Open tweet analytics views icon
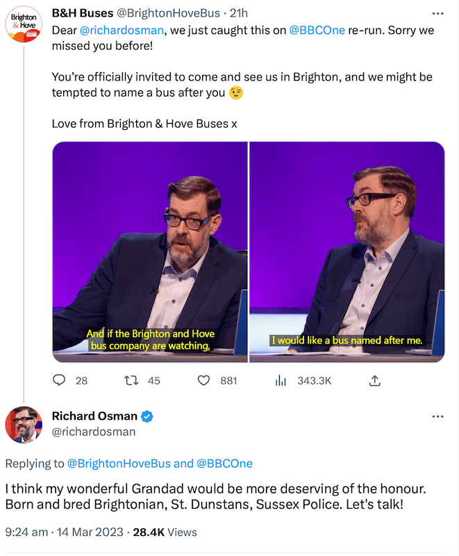Viewport: 459px width, 556px height. [x=281, y=380]
